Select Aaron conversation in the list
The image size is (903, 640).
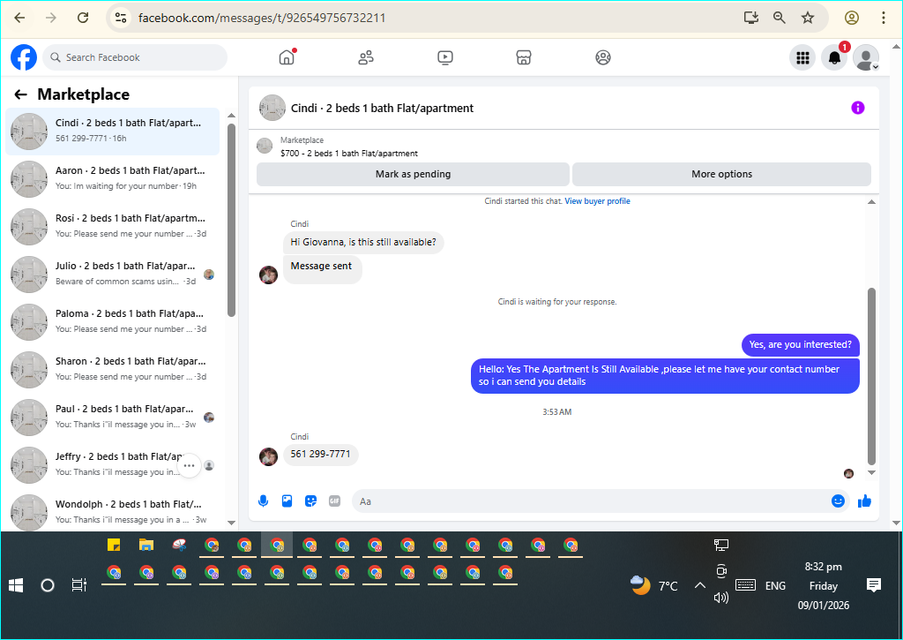113,178
